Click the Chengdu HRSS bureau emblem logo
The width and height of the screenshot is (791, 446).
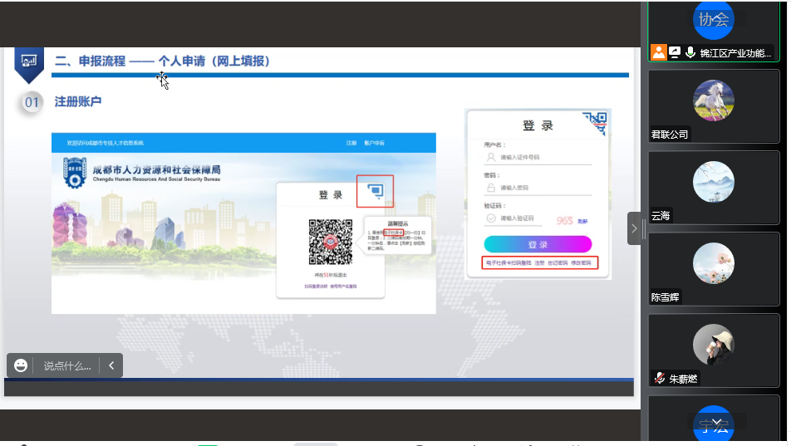75,173
